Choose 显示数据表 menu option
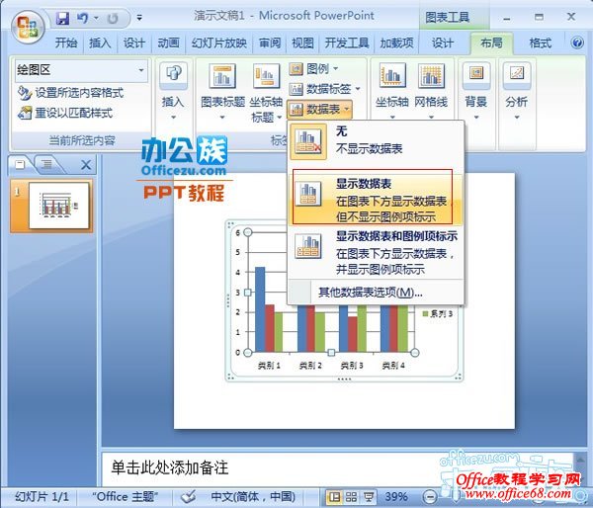The image size is (593, 508). [376, 200]
